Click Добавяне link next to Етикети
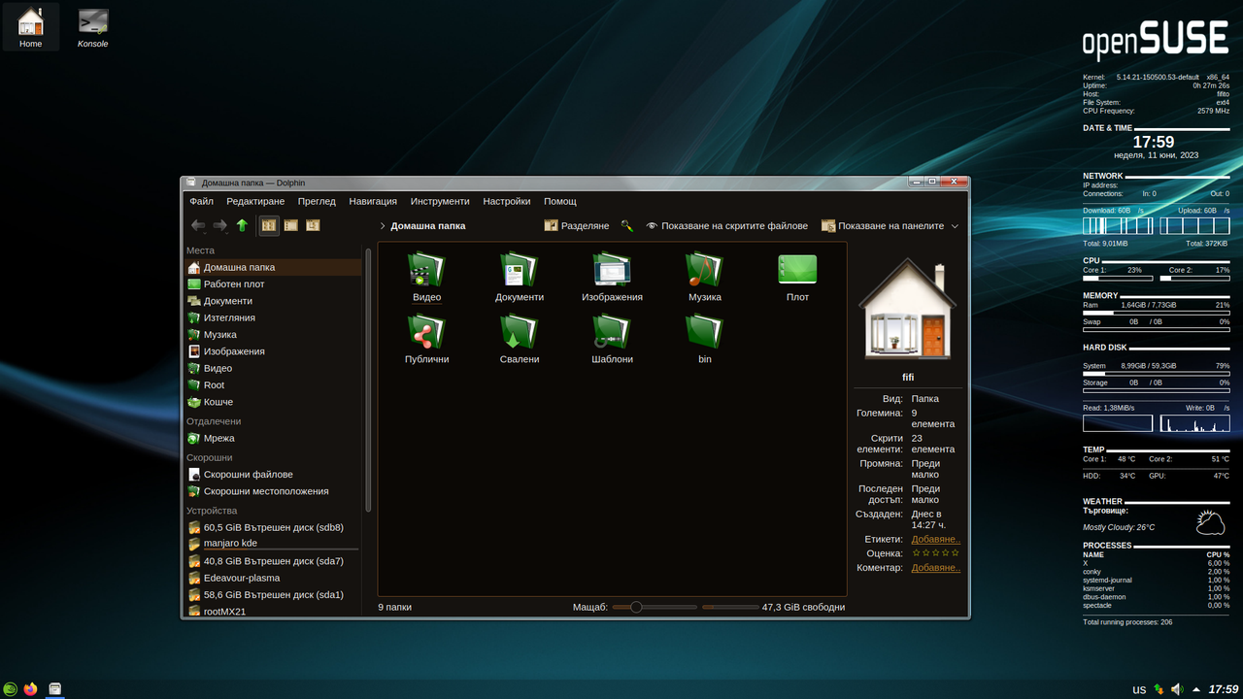The width and height of the screenshot is (1243, 699). tap(936, 539)
